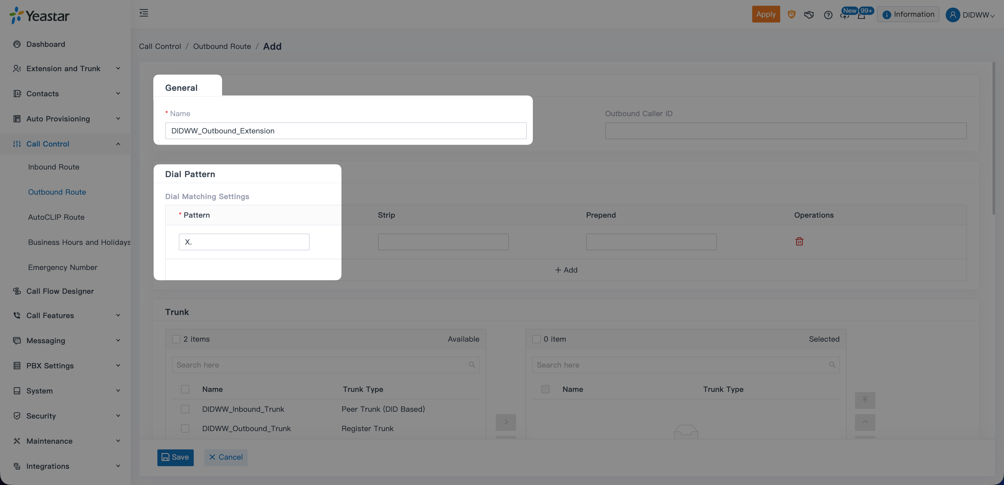The height and width of the screenshot is (485, 1004).
Task: Click the handshake icon in header
Action: pos(809,15)
